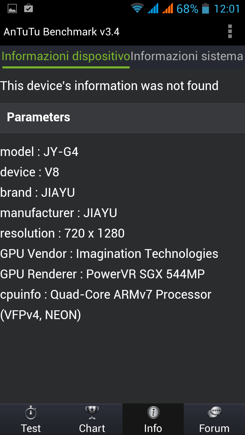Tap the trophy Chart icon
The width and height of the screenshot is (245, 435).
tap(92, 413)
